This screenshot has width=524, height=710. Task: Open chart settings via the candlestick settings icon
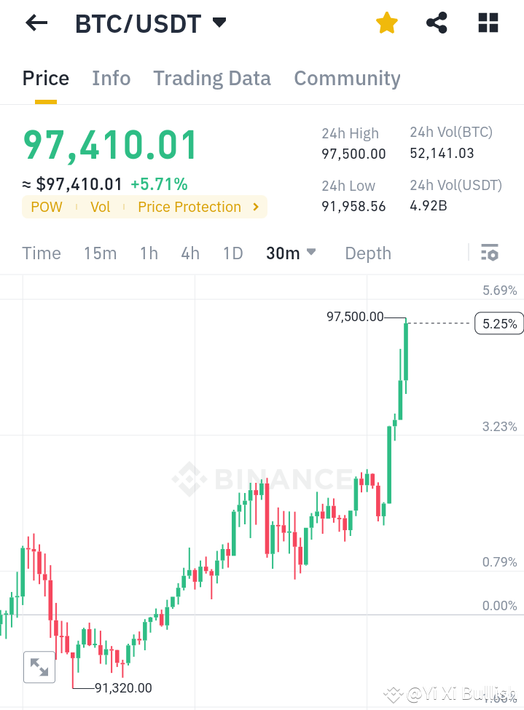point(490,253)
